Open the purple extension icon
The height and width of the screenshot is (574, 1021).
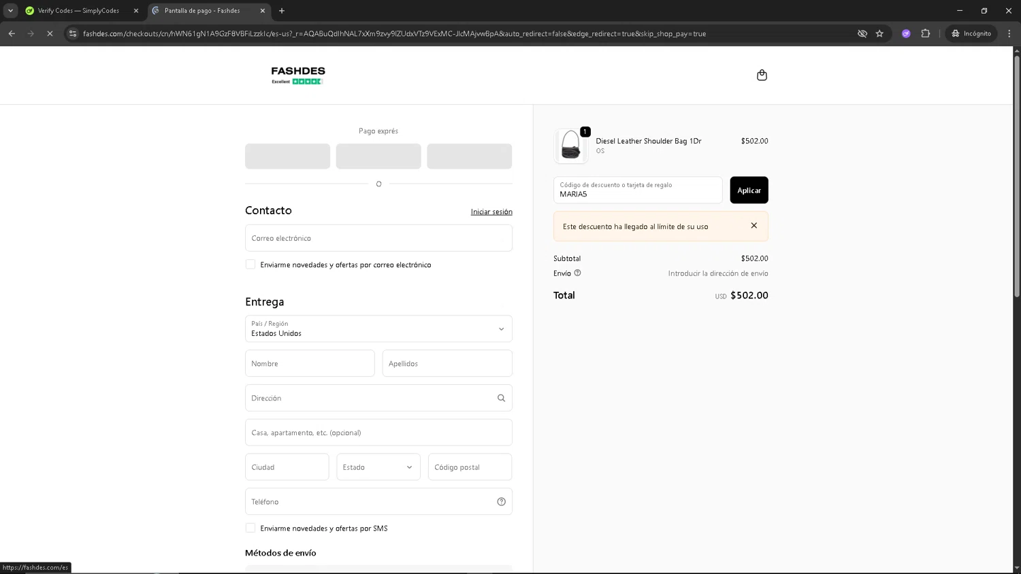point(906,33)
